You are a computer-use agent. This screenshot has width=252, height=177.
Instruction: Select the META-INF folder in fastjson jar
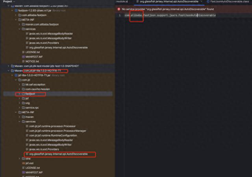(x=28, y=20)
